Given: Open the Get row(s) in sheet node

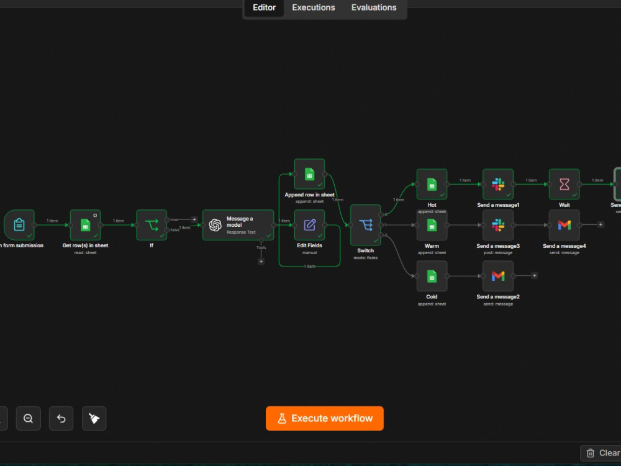Looking at the screenshot, I should [85, 225].
